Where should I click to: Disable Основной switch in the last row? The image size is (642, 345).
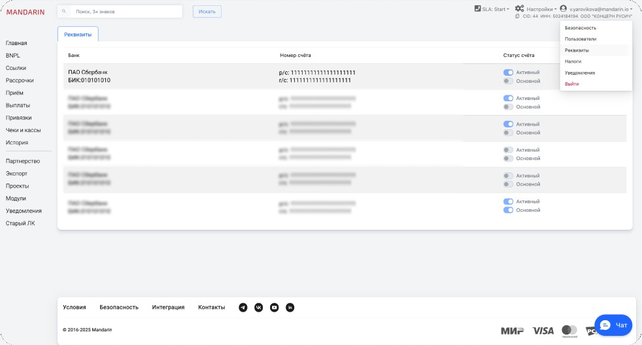508,210
